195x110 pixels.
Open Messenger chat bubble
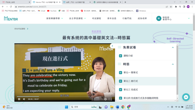coord(186,97)
